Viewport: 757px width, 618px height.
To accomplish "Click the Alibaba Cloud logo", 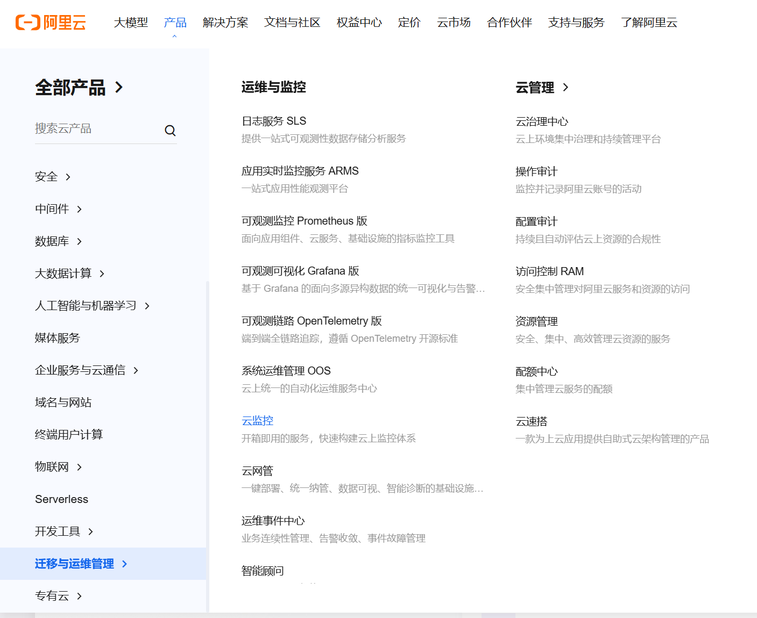I will (x=51, y=23).
